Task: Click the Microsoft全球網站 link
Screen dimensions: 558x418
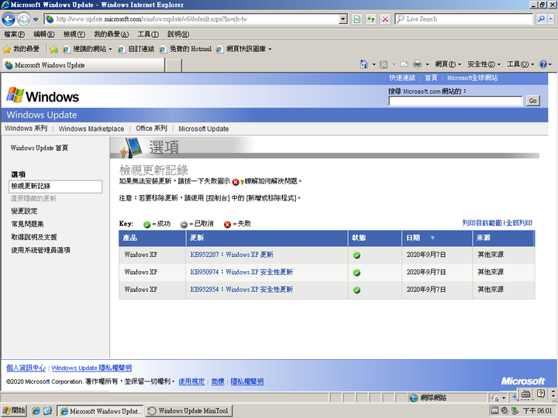Action: [x=472, y=78]
